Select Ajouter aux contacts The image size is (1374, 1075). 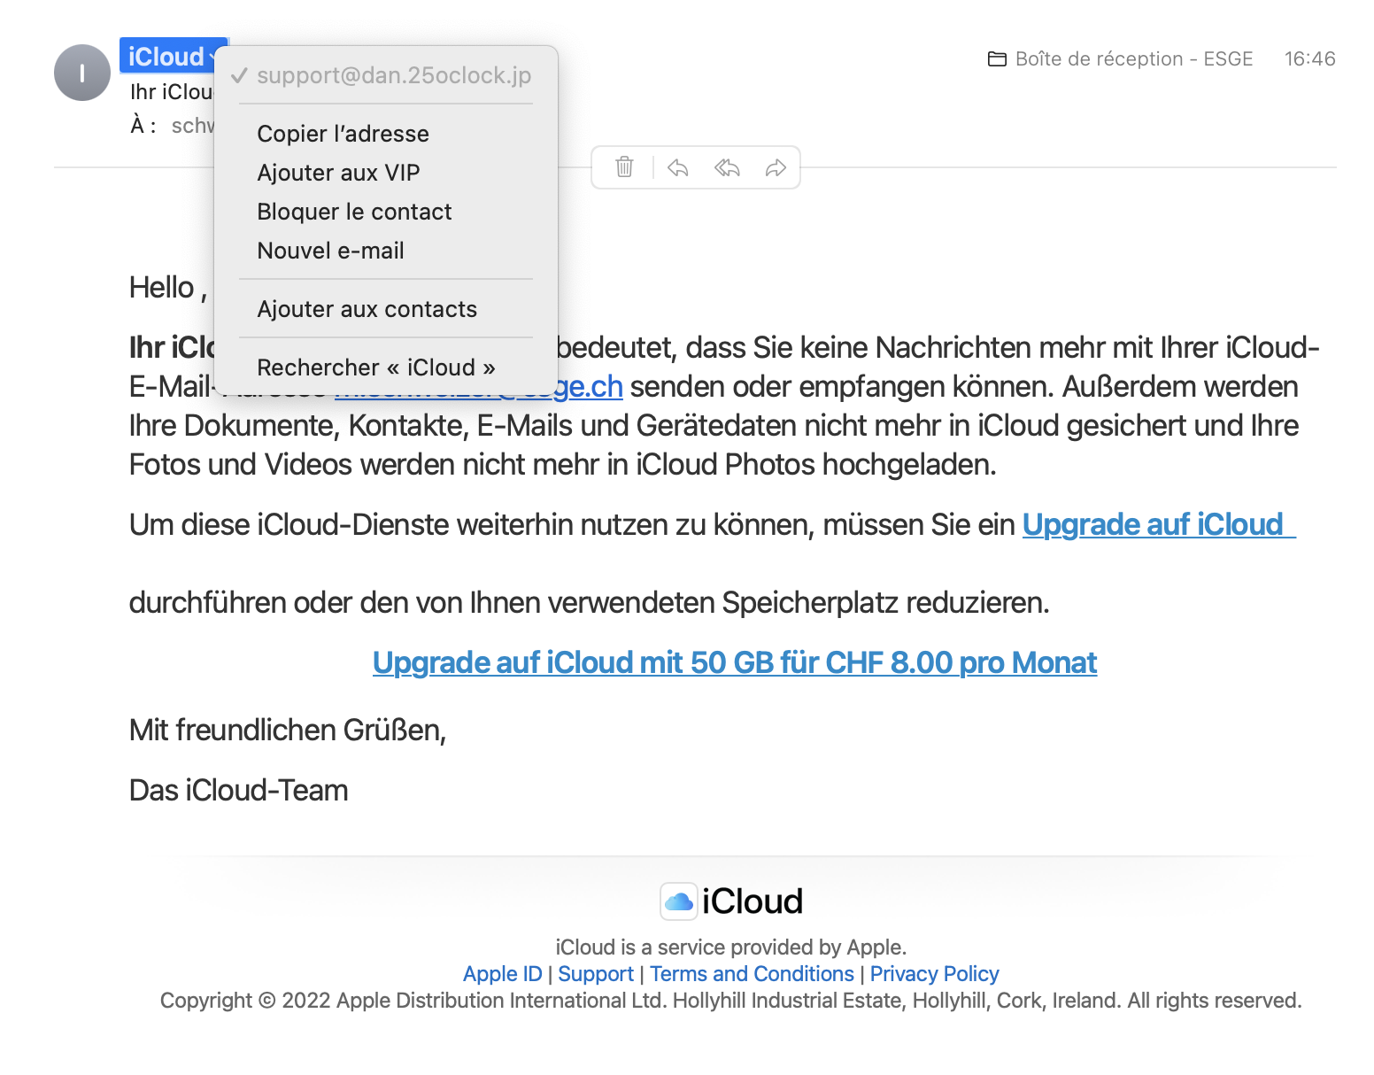point(367,309)
